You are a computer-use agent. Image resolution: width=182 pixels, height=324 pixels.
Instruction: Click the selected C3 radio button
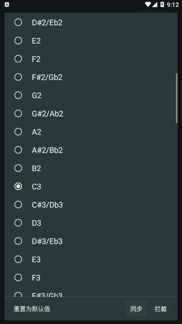pyautogui.click(x=18, y=186)
